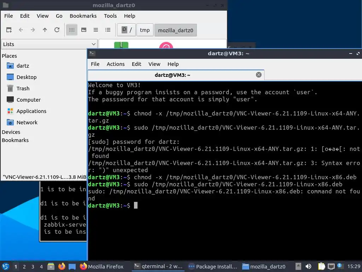
Task: Click update notifier tray icon
Action: tap(340, 266)
